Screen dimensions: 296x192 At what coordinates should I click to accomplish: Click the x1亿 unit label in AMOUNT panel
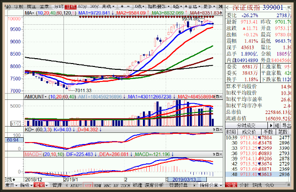click(16, 124)
